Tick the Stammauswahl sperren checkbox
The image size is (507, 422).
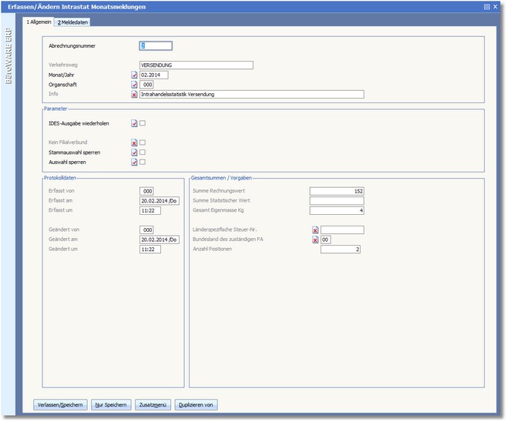pyautogui.click(x=143, y=152)
